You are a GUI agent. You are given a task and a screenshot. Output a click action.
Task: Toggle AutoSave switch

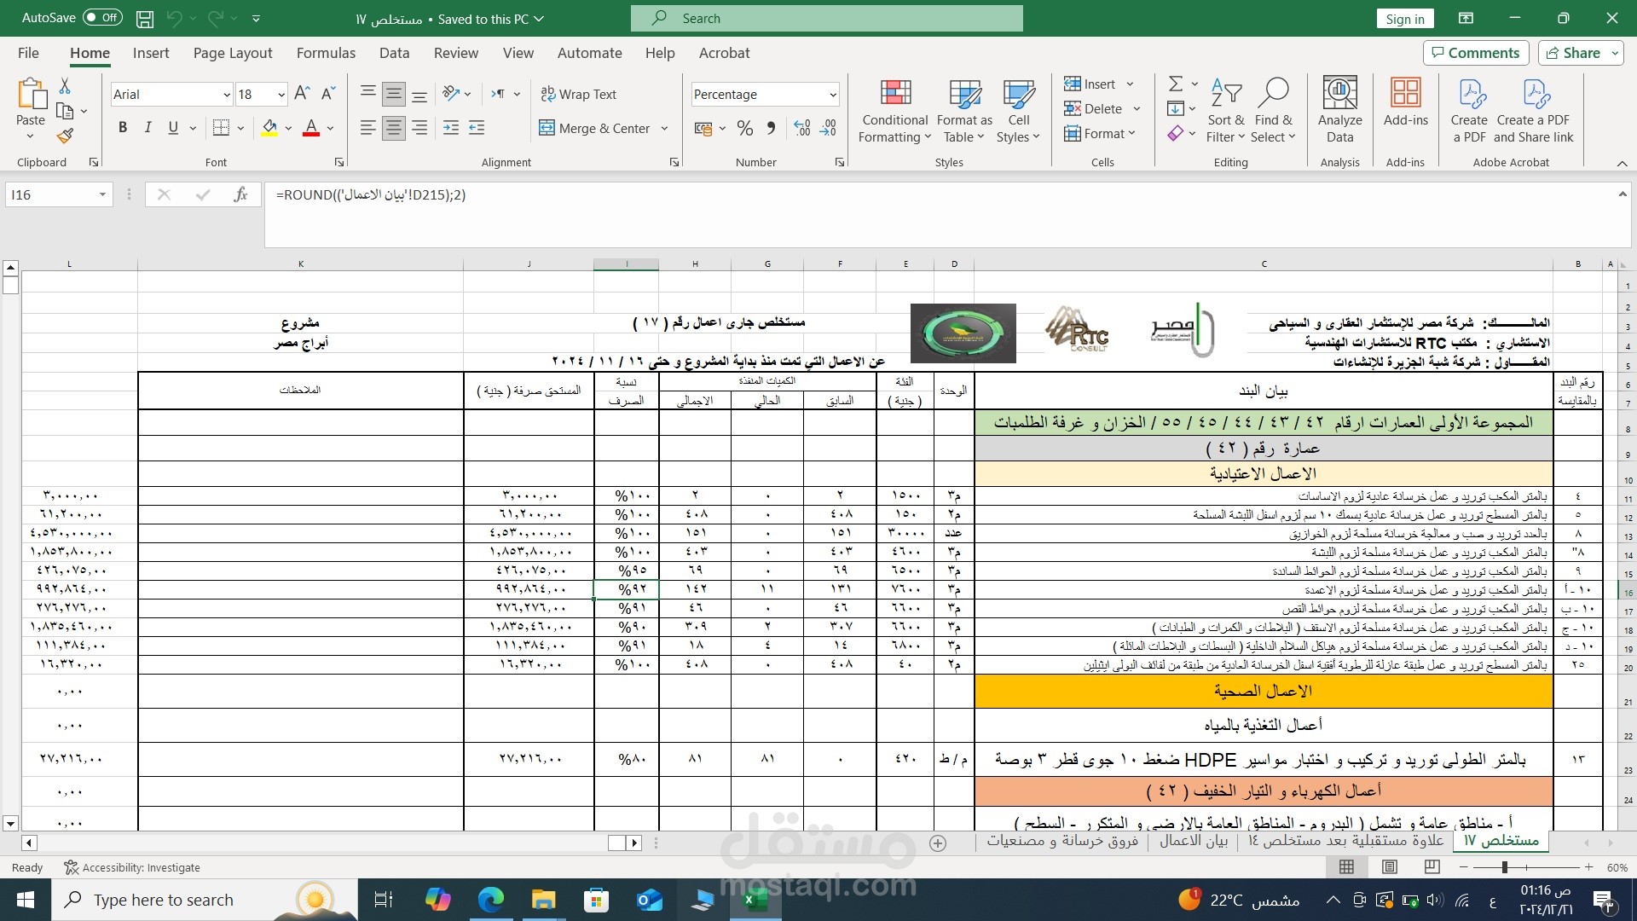(102, 17)
